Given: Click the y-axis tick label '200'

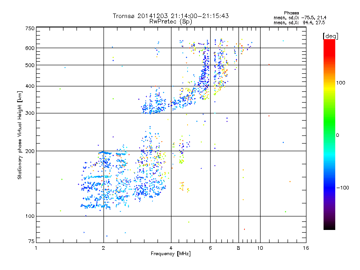Looking at the screenshot, I should 30,151.
